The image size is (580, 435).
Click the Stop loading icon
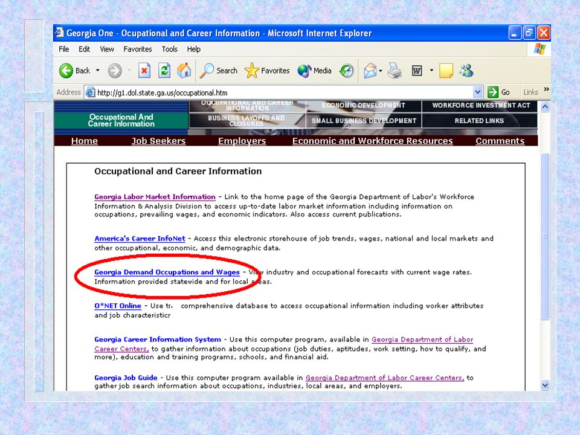tap(144, 70)
